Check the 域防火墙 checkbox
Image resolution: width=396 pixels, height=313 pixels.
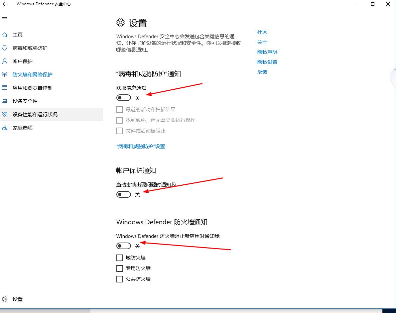pos(120,258)
